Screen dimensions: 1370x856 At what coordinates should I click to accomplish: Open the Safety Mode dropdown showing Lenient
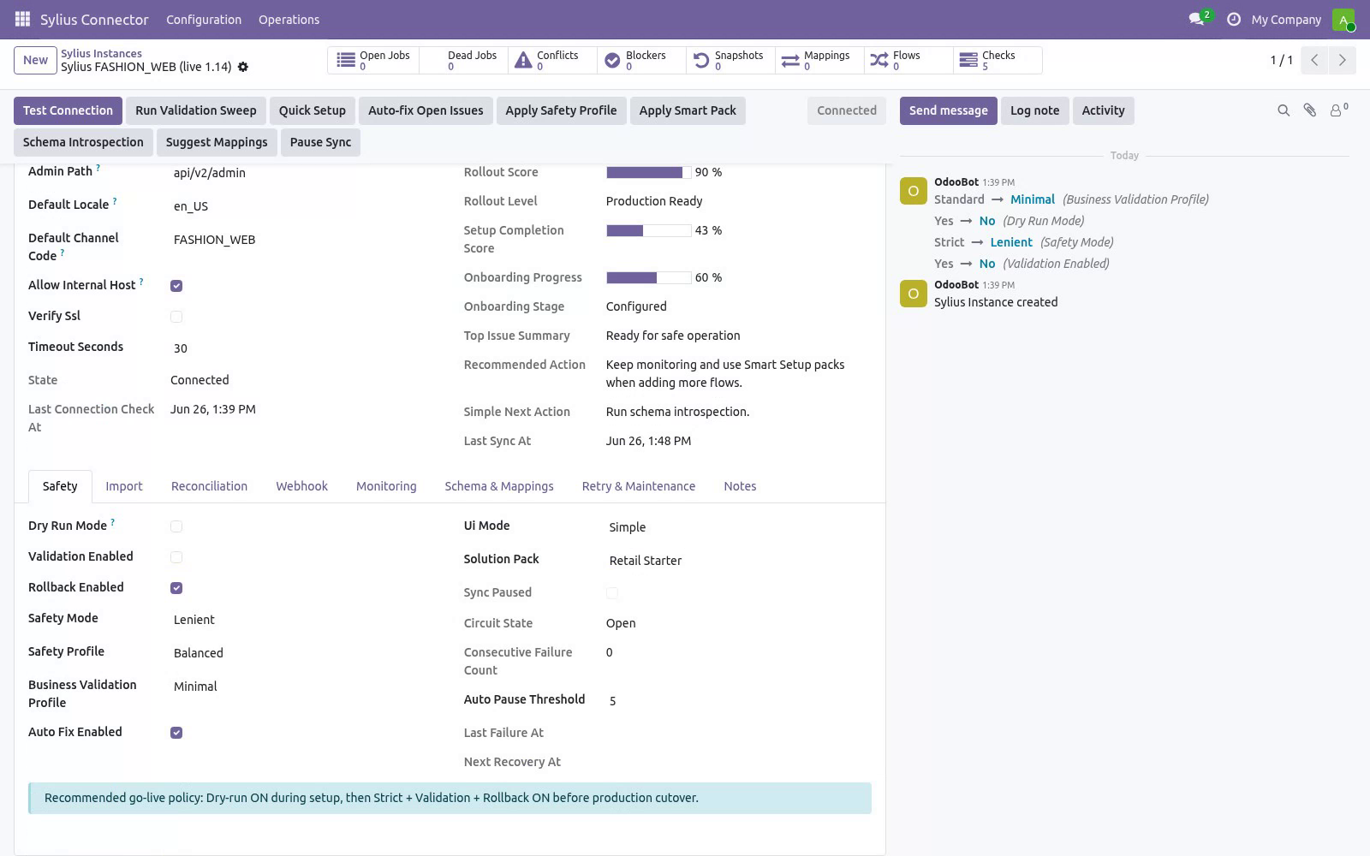click(303, 620)
